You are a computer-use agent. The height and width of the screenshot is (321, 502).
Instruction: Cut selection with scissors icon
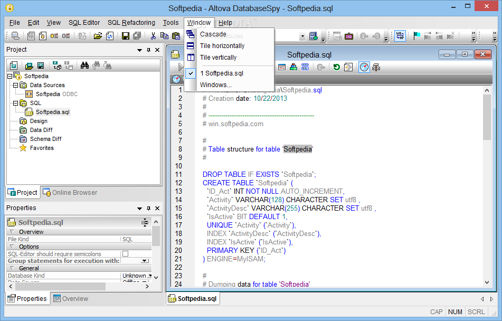[153, 35]
